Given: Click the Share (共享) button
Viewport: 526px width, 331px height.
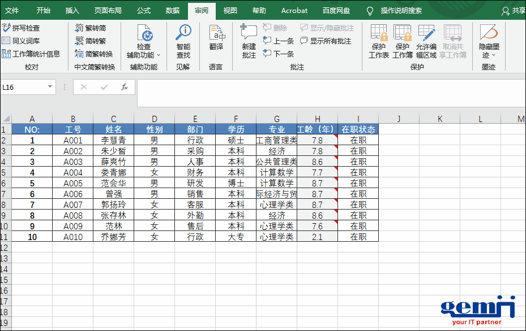Looking at the screenshot, I should click(514, 10).
